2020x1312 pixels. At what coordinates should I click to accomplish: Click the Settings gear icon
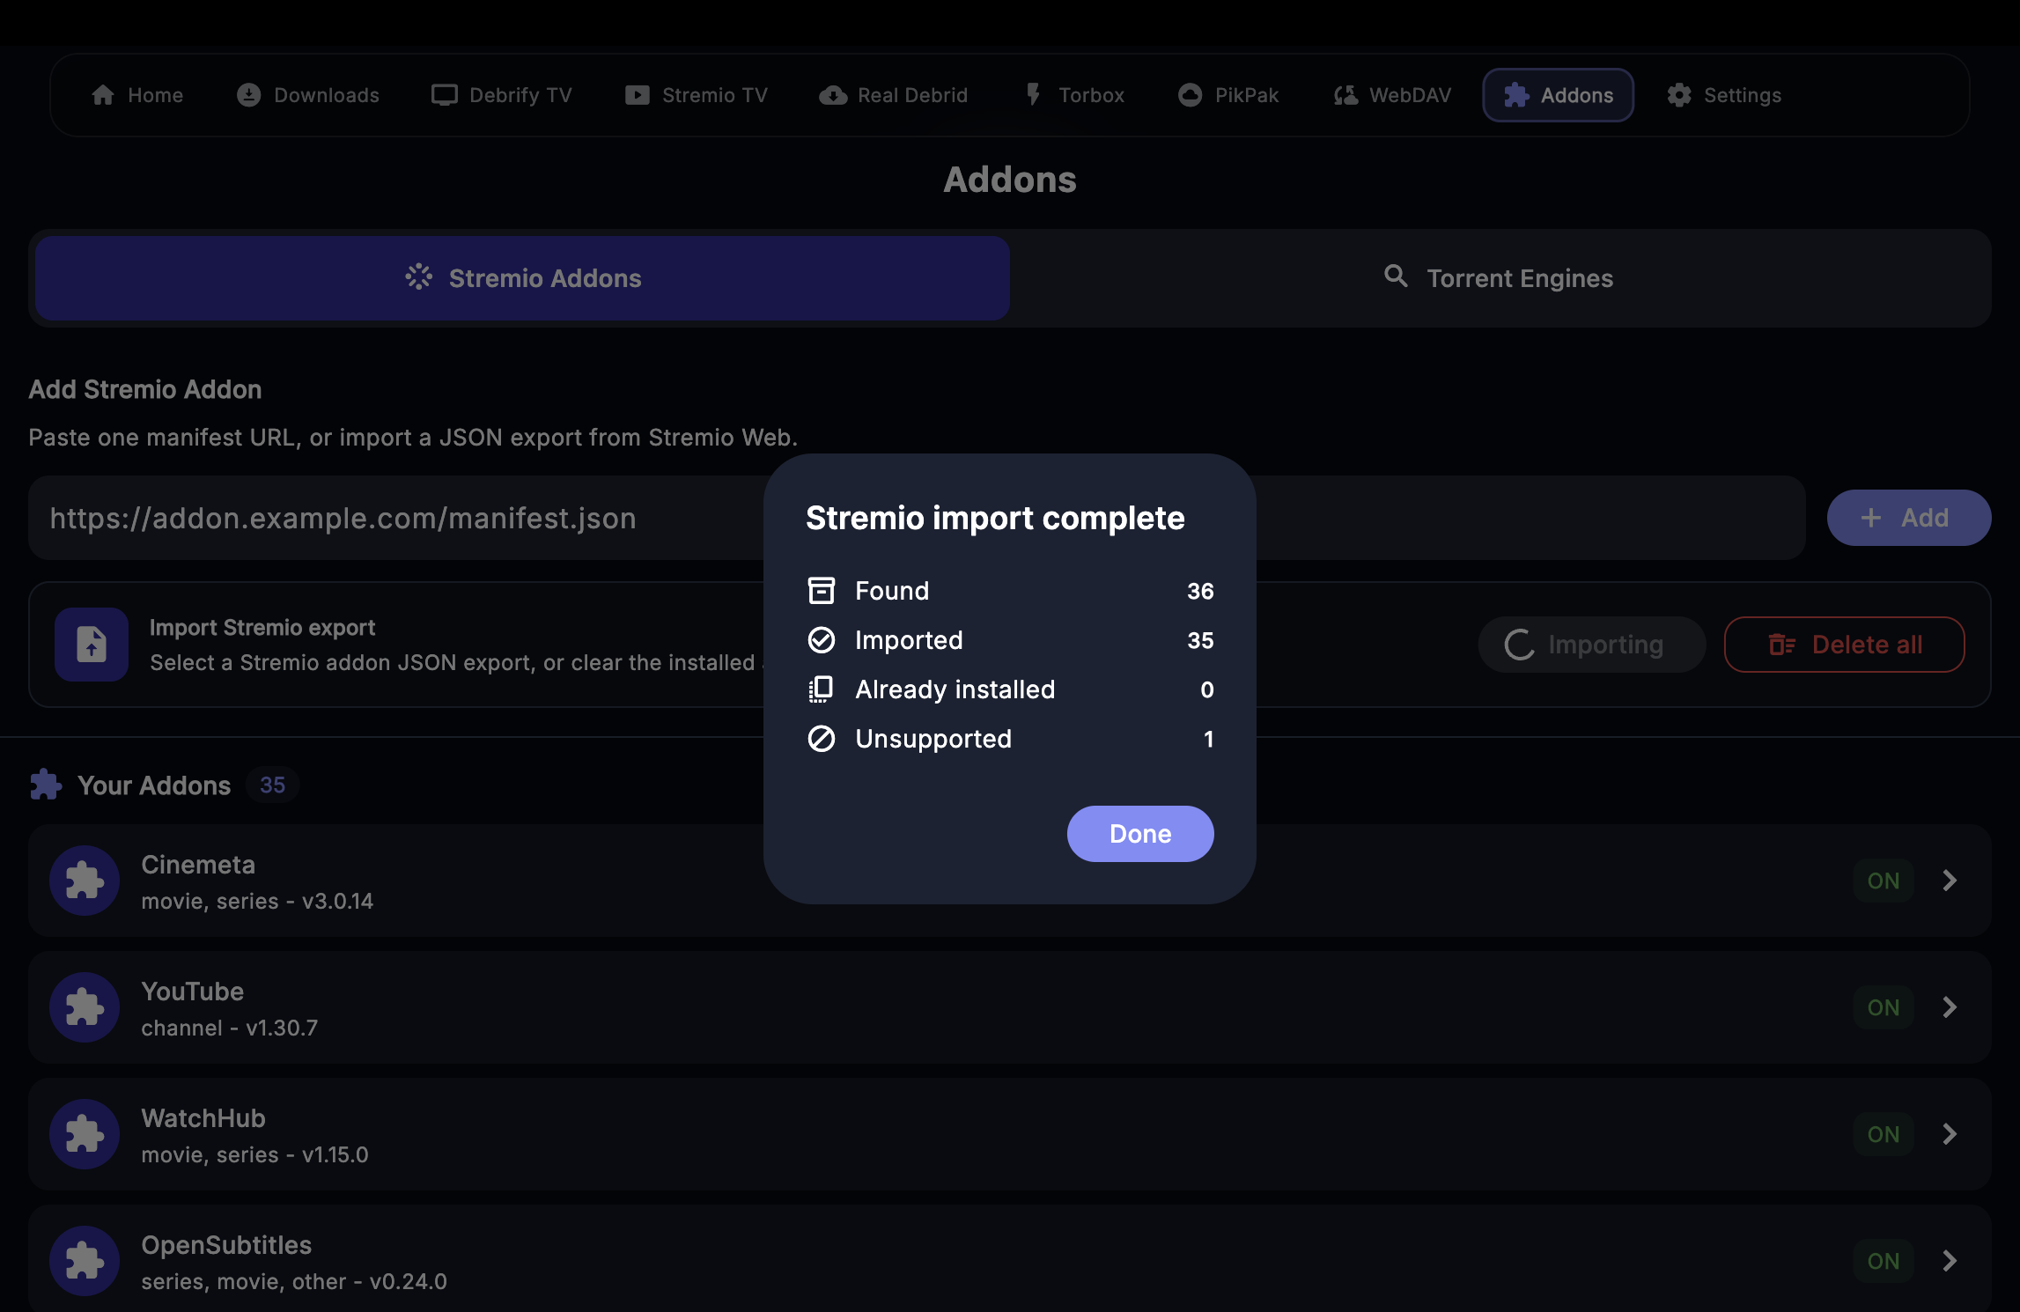(1679, 95)
